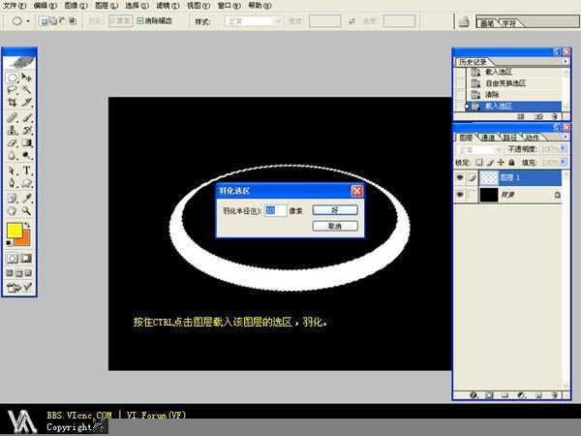Select the Eyedropper tool
581x436 pixels.
coord(26,199)
